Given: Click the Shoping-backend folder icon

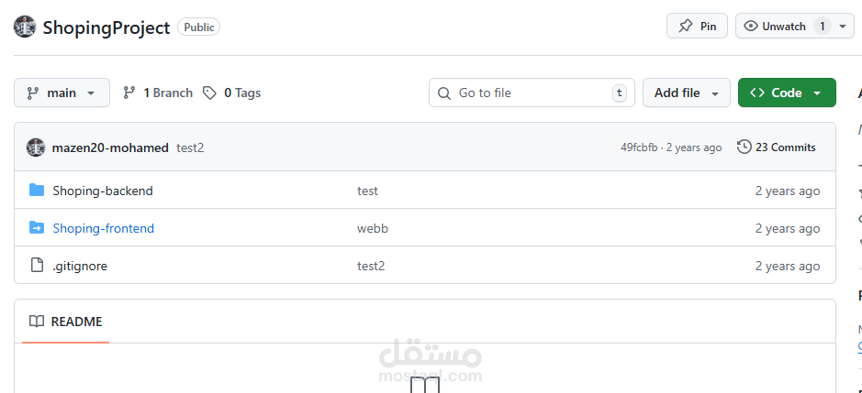Looking at the screenshot, I should [x=37, y=191].
